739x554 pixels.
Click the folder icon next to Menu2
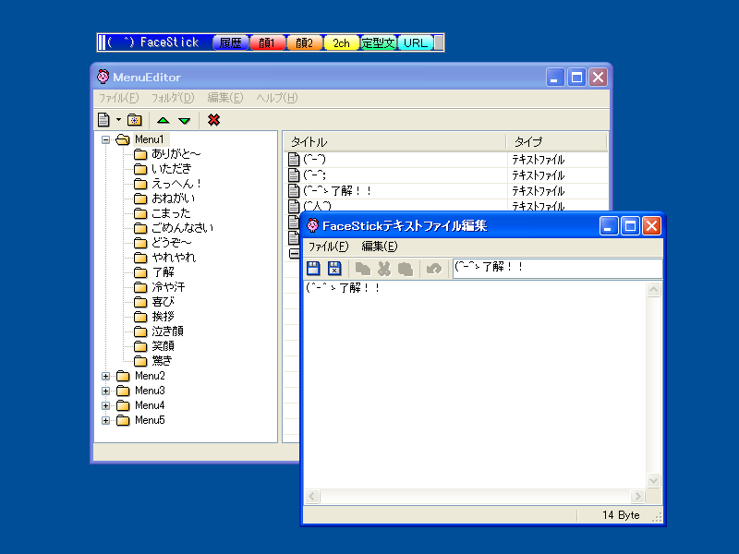click(123, 376)
